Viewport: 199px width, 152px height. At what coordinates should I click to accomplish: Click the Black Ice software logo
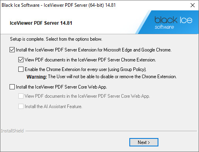point(174,22)
